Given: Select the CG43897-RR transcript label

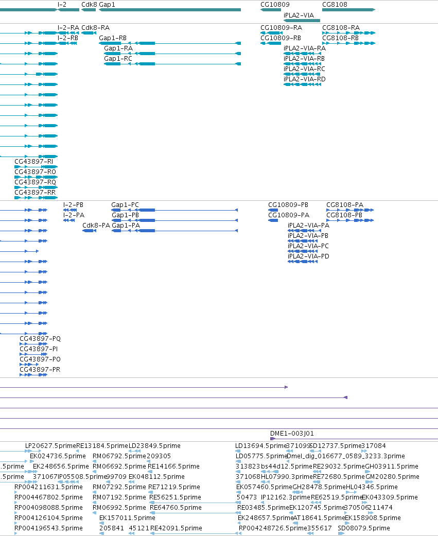Looking at the screenshot, I should click(x=35, y=192).
